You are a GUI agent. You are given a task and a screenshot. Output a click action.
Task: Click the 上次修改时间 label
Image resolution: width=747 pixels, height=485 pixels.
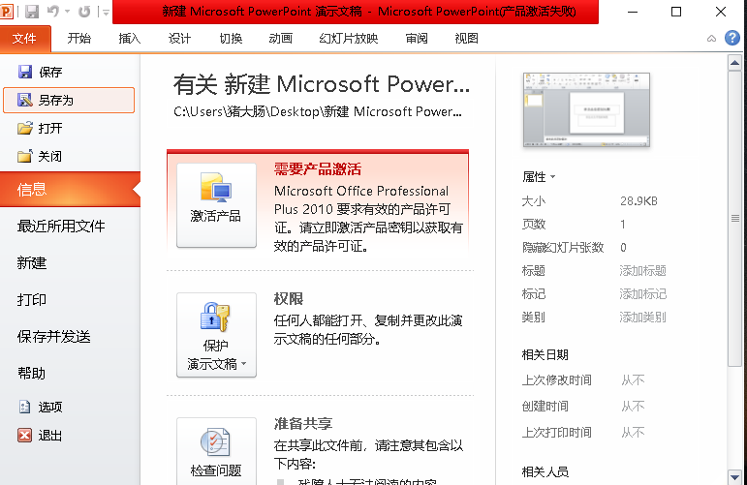(x=557, y=380)
